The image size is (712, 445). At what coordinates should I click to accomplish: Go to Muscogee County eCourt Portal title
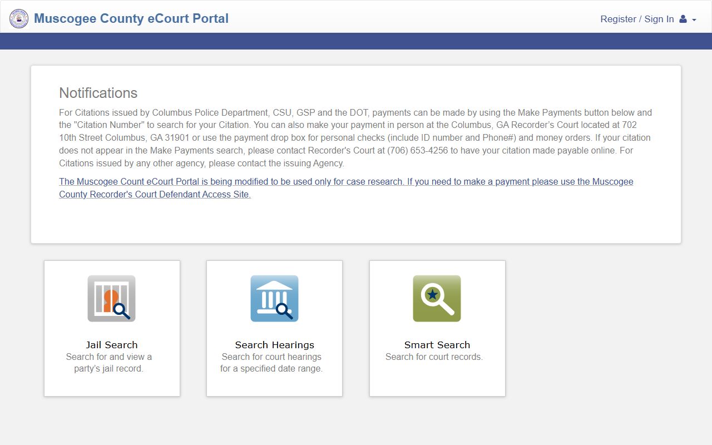pyautogui.click(x=131, y=18)
